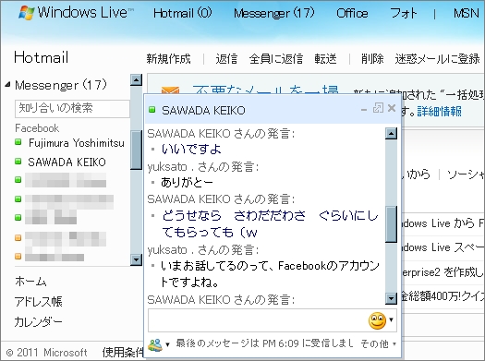Click message text ありがとー

(187, 183)
